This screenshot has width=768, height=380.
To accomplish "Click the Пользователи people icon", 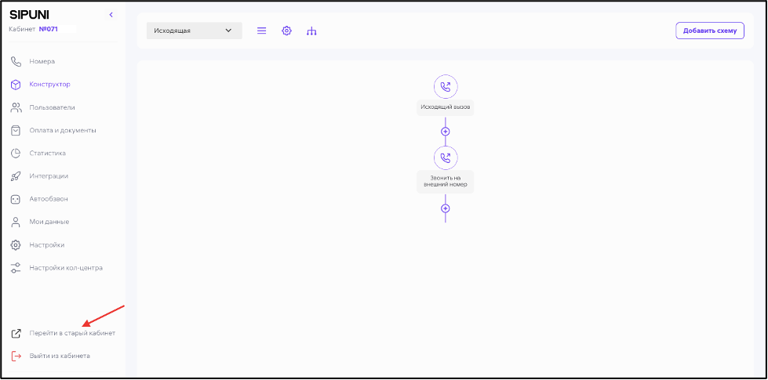I will [16, 107].
